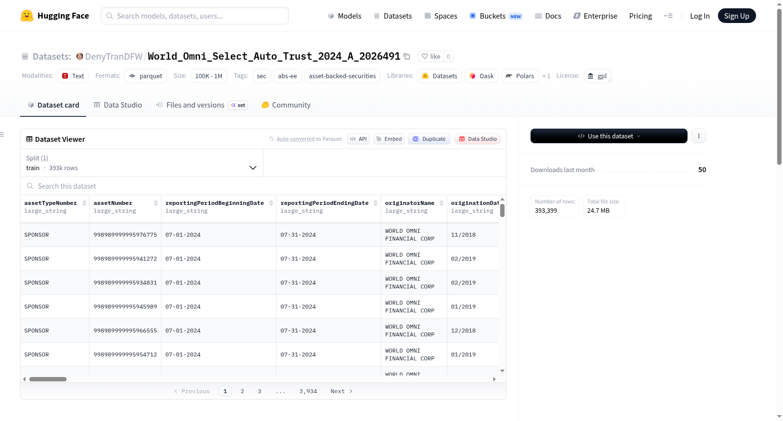Filter by the Dask library tag
Screen dimensions: 783x421
pos(481,76)
